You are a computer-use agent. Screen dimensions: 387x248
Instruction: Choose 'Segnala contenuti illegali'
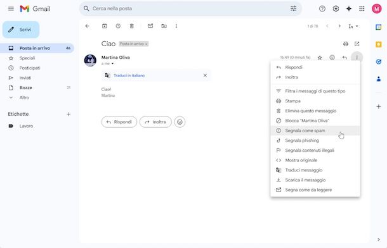(x=315, y=150)
